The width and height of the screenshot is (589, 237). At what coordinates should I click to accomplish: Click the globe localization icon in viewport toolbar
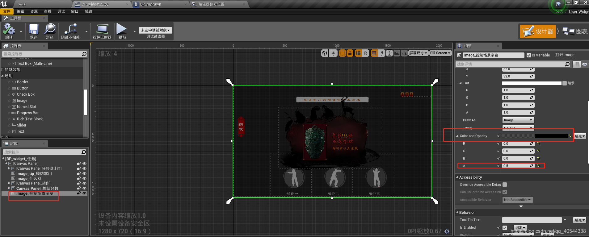(x=325, y=53)
